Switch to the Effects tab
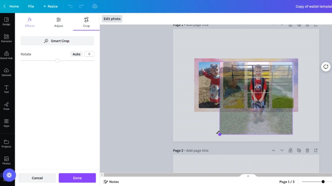This screenshot has height=186, width=332. tap(30, 22)
